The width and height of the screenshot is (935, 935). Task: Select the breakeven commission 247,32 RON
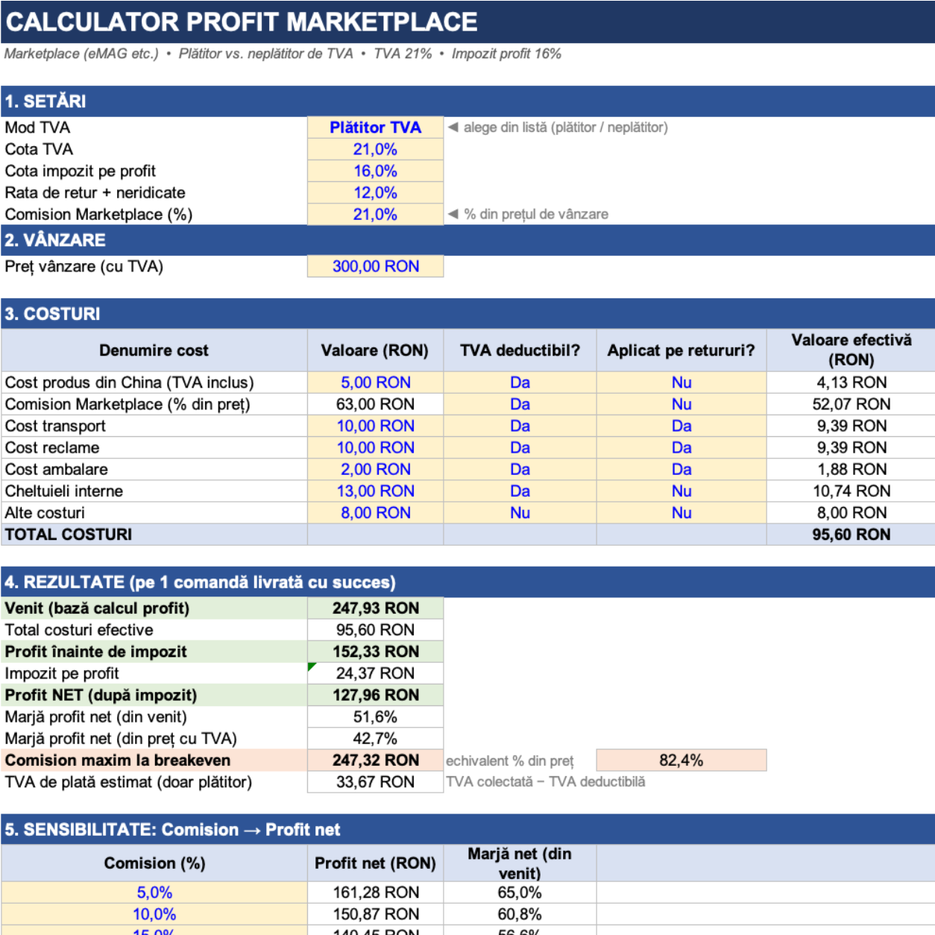[x=375, y=760]
